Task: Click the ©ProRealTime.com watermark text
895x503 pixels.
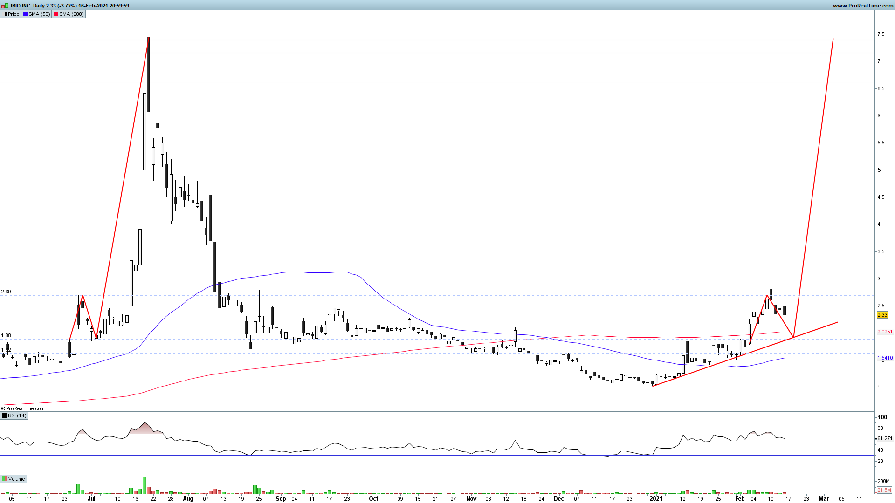Action: (23, 408)
